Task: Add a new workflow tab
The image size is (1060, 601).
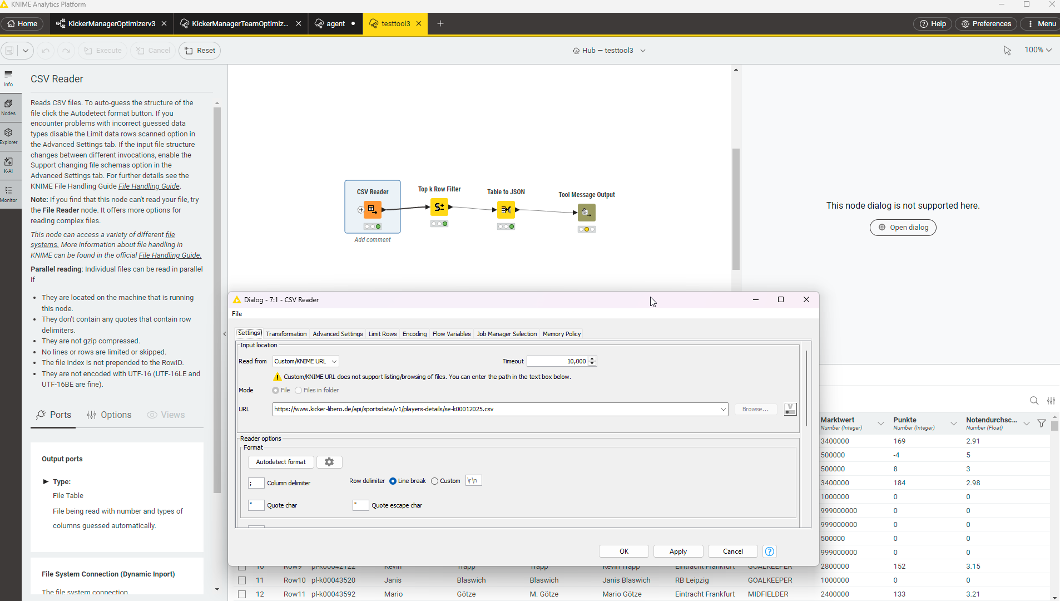Action: pyautogui.click(x=440, y=23)
